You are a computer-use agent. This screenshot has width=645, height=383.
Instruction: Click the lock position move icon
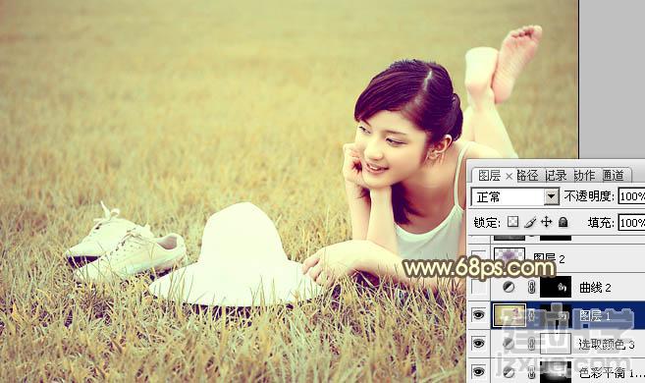(x=546, y=222)
